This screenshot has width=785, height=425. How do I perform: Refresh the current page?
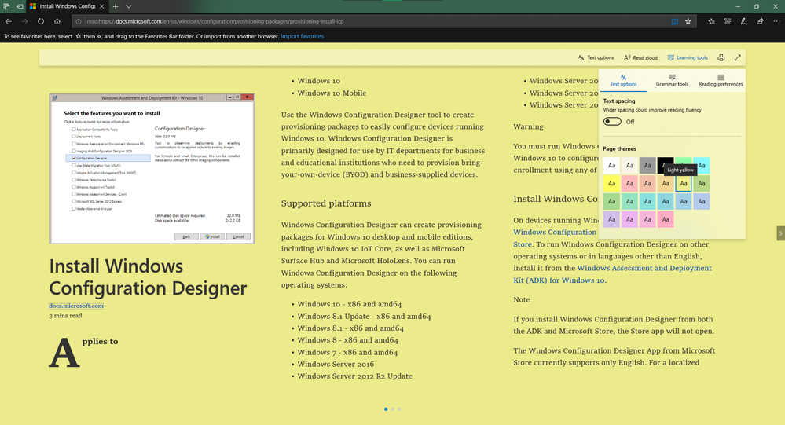point(41,21)
